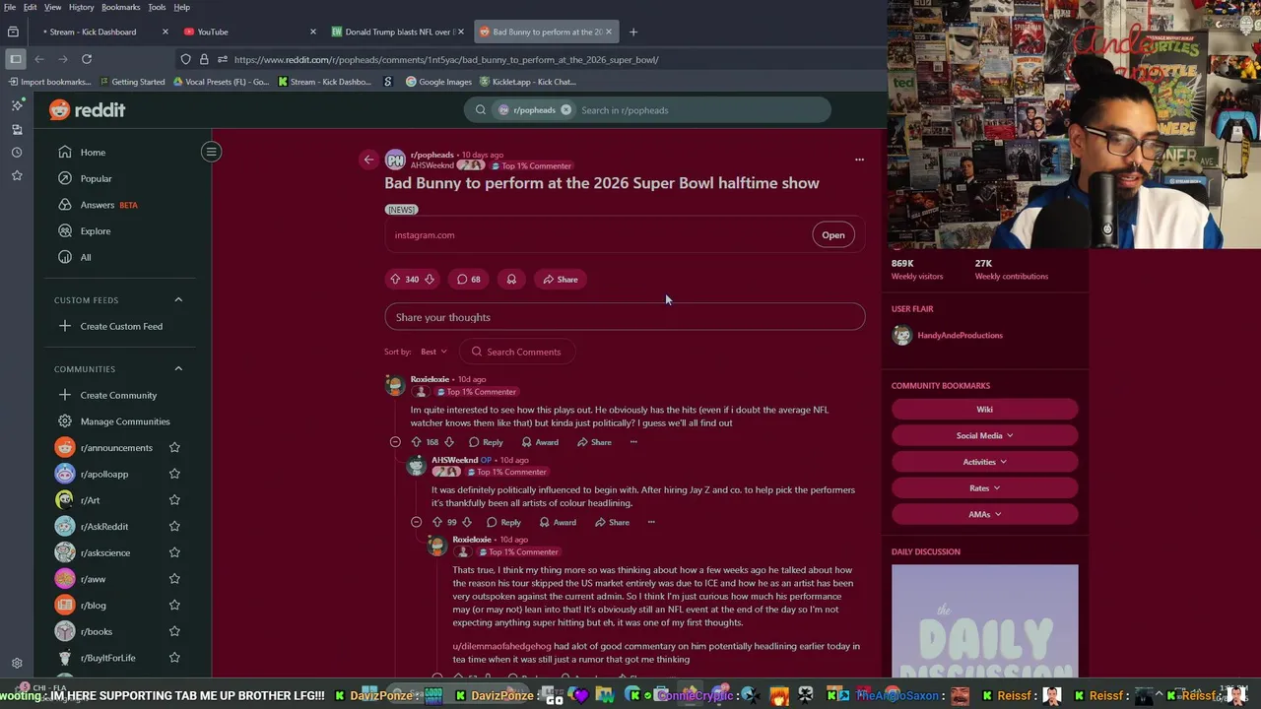Open more options on AHSWeeknd's reply
This screenshot has width=1261, height=709.
coord(651,523)
